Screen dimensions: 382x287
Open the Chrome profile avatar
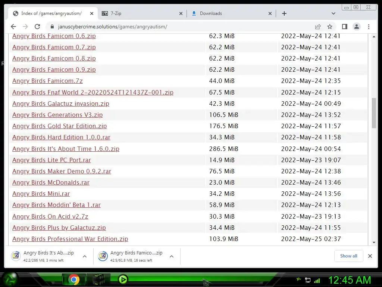356,27
